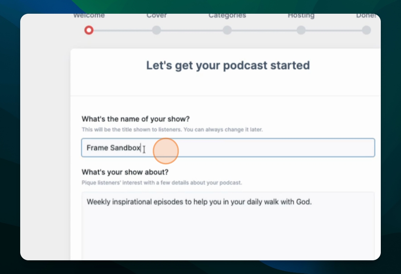401x274 pixels.
Task: Click the "Let's get your podcast started" heading
Action: point(228,65)
